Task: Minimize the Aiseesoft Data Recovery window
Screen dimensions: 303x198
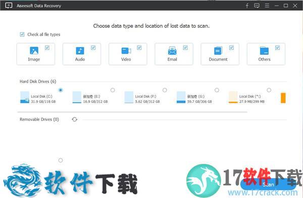Action: (x=277, y=6)
